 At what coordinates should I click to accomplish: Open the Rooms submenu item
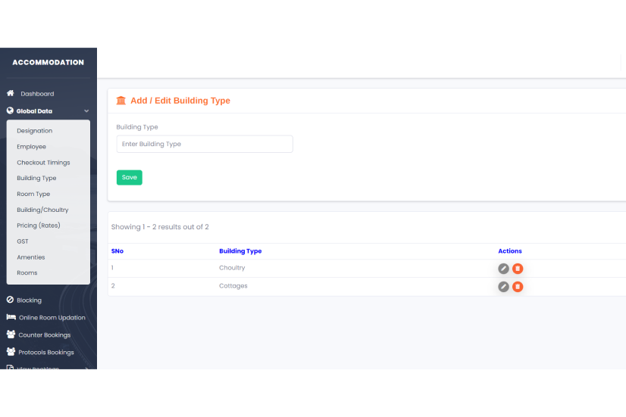pos(27,273)
